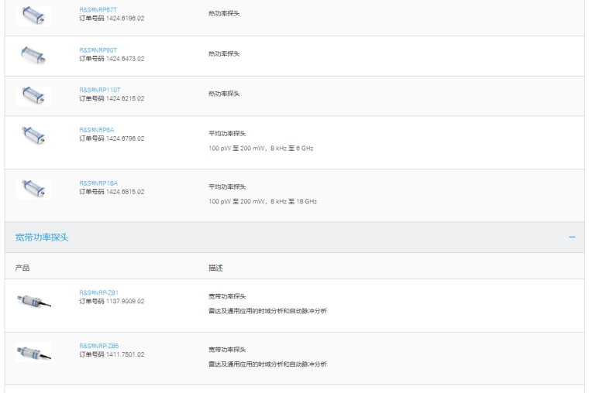Open the R&S®NRP6A product link
Screen dimensions: 589x393
96,130
